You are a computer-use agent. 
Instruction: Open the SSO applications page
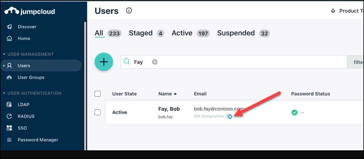(x=22, y=128)
